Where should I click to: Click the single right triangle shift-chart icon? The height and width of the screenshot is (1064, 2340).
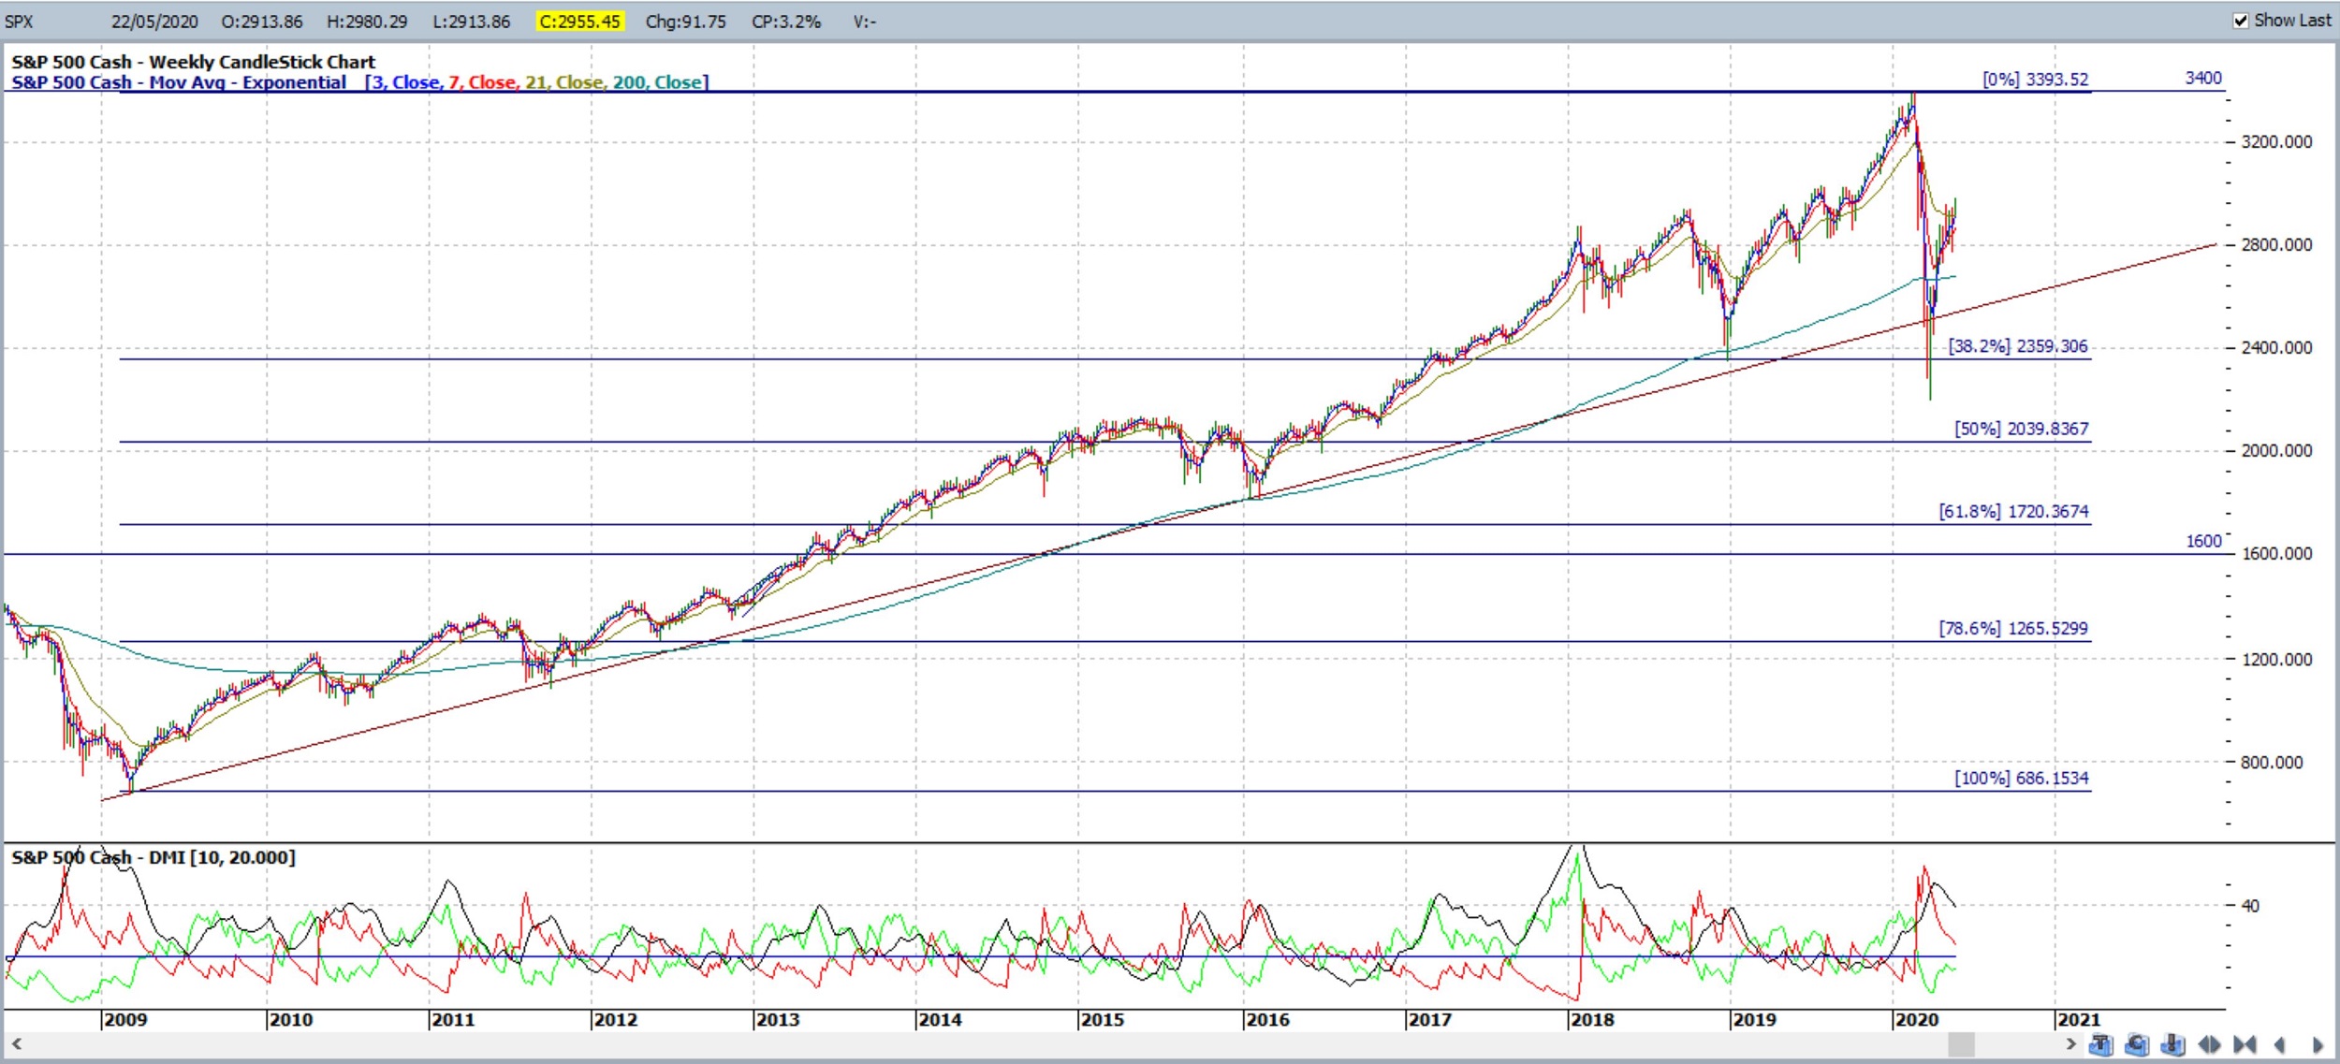pyautogui.click(x=2318, y=1044)
